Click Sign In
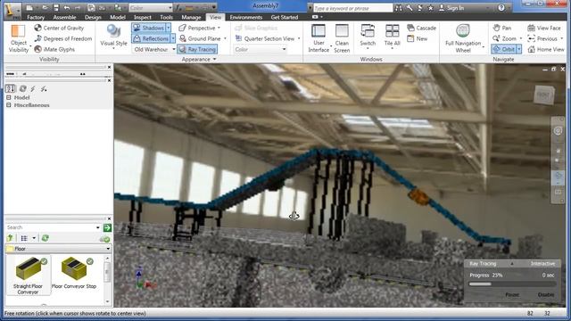571x321 pixels. [451, 8]
